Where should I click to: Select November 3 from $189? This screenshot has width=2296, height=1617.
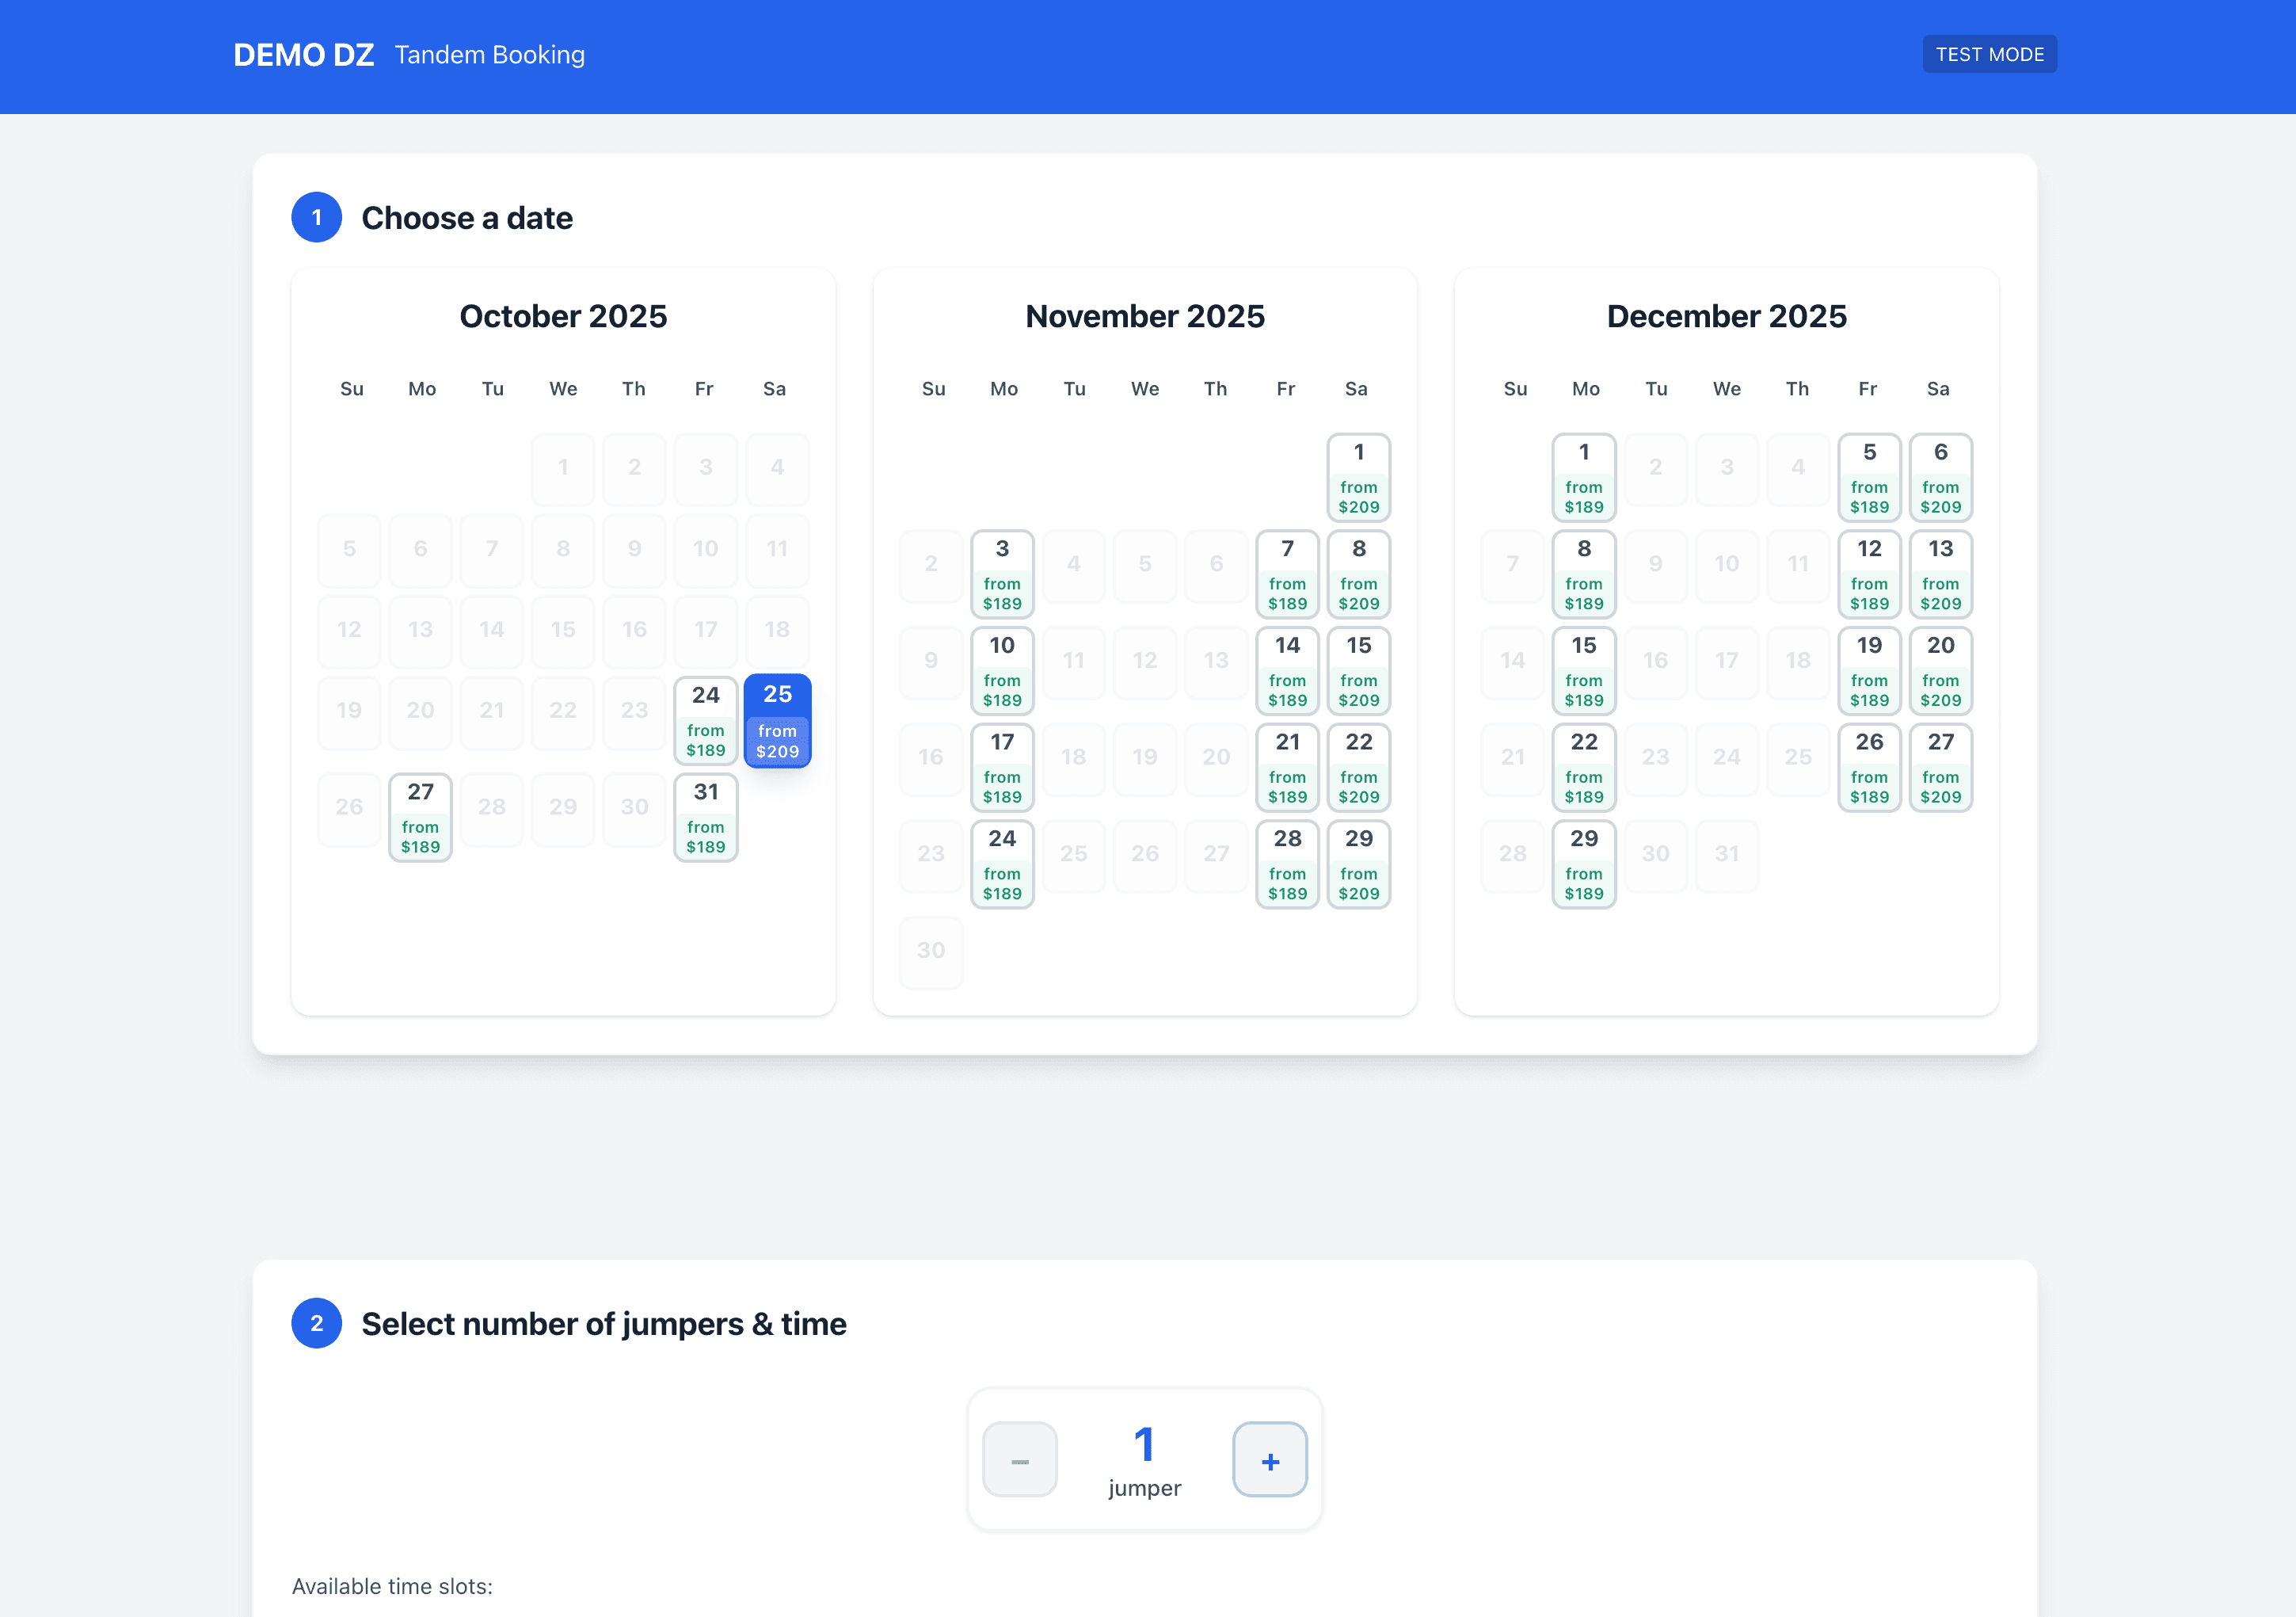tap(1002, 575)
